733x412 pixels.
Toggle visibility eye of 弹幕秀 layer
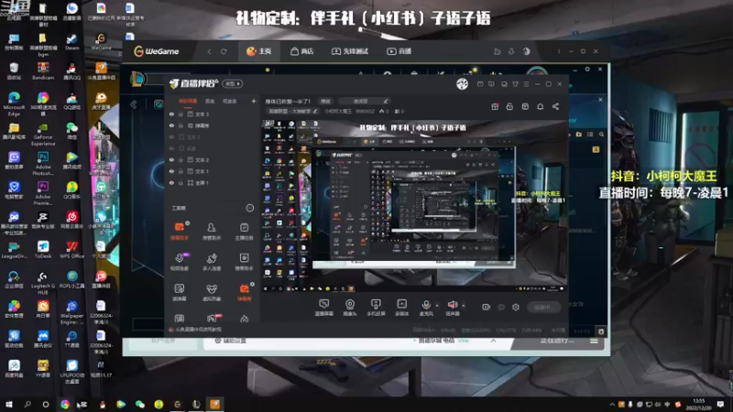point(171,125)
